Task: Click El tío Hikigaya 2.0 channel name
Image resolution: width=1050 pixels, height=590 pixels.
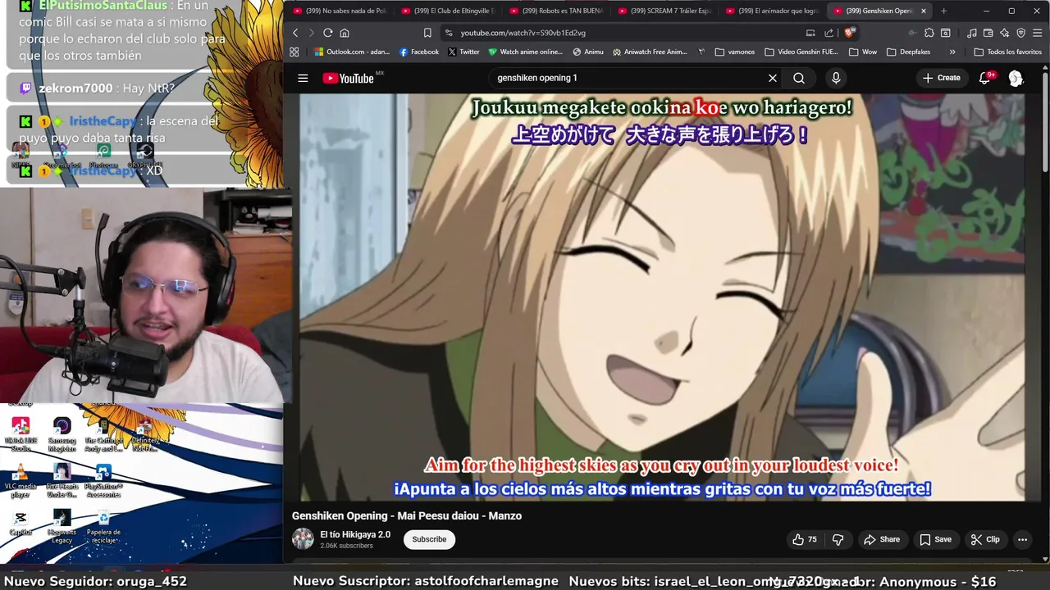Action: (355, 534)
